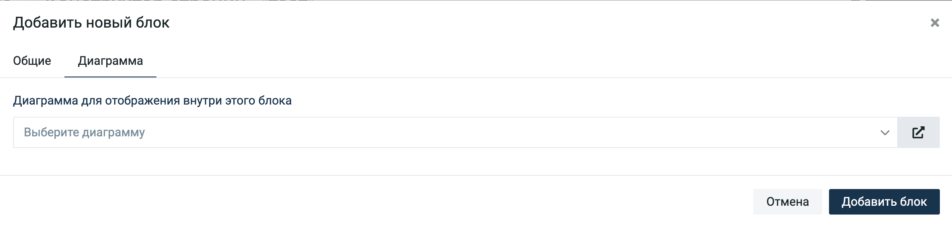Cancel adding the new block
This screenshot has height=225, width=952.
[788, 202]
